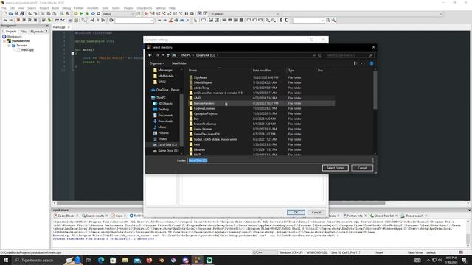Sort by Date modified column header

tap(263, 71)
